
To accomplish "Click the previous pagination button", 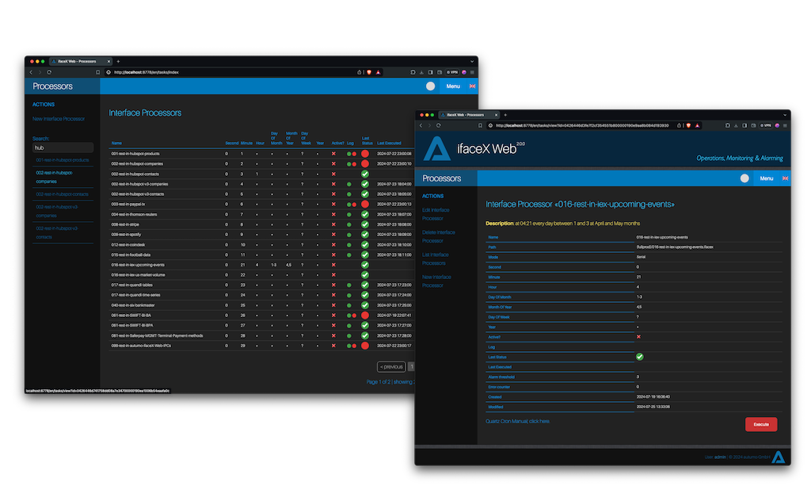I will [391, 367].
